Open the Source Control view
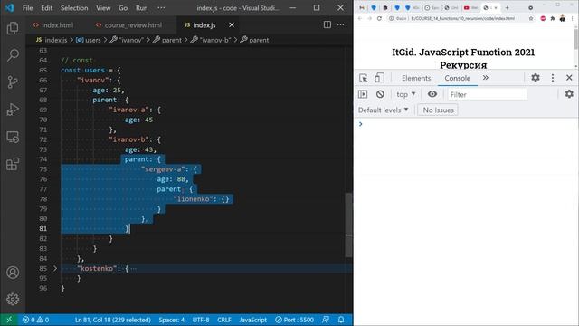 13,82
